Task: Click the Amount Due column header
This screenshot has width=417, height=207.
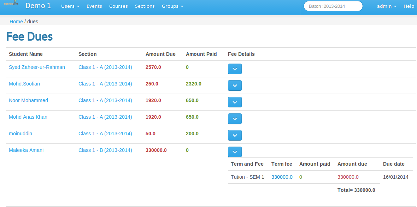Action: (x=161, y=54)
